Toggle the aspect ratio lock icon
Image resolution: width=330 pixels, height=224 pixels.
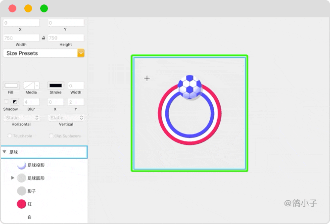[44, 38]
